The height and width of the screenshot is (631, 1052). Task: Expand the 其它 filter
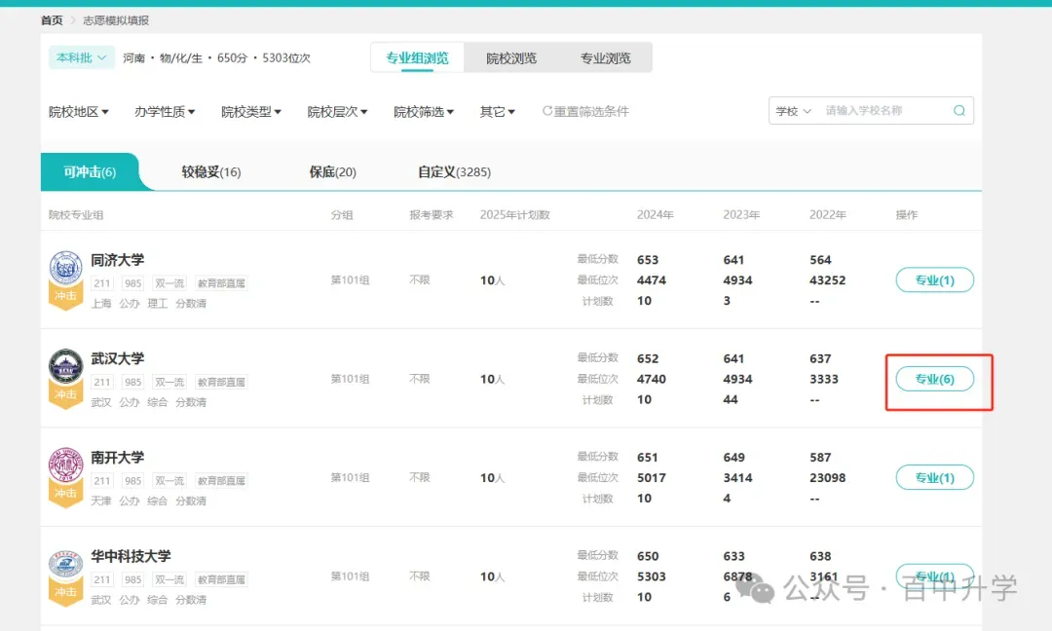[497, 112]
